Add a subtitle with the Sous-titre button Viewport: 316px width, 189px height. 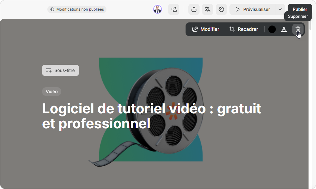click(x=60, y=70)
